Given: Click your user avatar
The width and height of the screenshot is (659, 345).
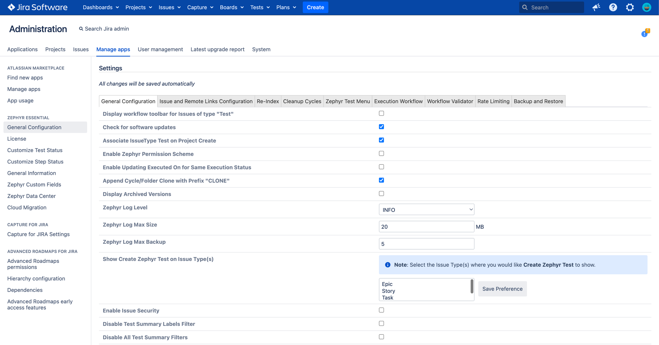Looking at the screenshot, I should coord(646,7).
